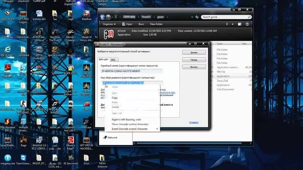303x170 pixels.
Task: Click the Recycle Bin desktop icon
Action: click(x=8, y=15)
